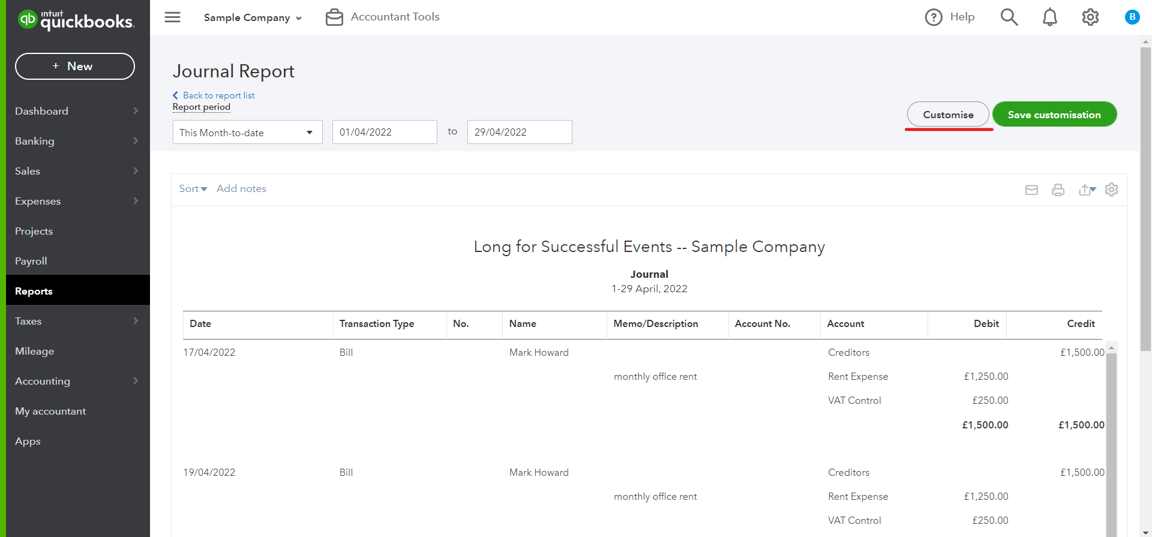The image size is (1152, 537).
Task: Open the export report icon
Action: [1087, 190]
